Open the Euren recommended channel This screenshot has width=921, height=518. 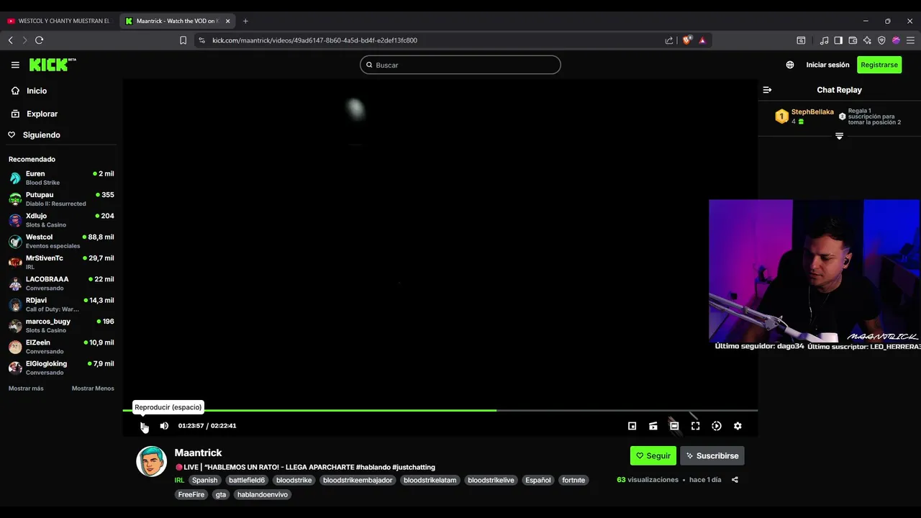pos(61,178)
